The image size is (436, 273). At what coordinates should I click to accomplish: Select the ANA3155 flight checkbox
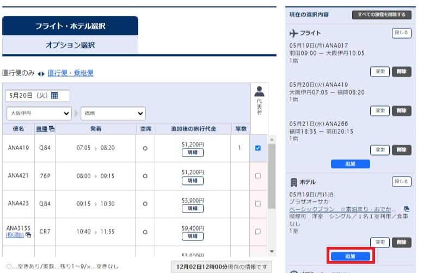pos(257,232)
